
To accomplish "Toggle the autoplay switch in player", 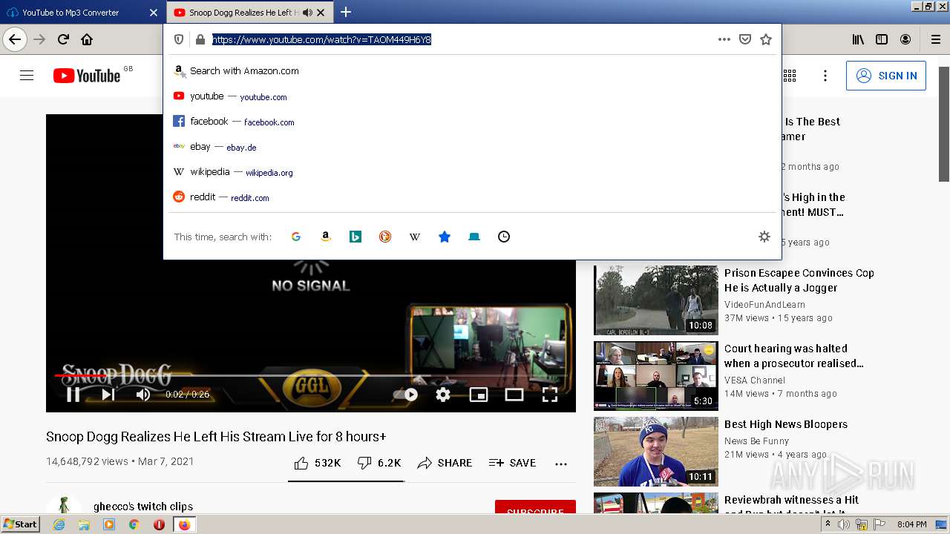I will [406, 395].
